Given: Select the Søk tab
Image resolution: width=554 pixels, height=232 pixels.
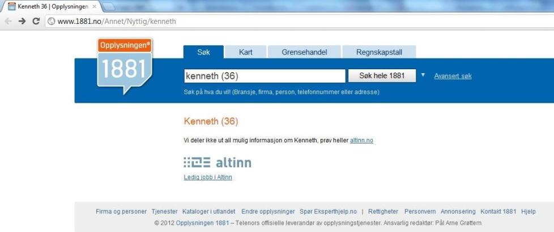Looking at the screenshot, I should pyautogui.click(x=203, y=52).
